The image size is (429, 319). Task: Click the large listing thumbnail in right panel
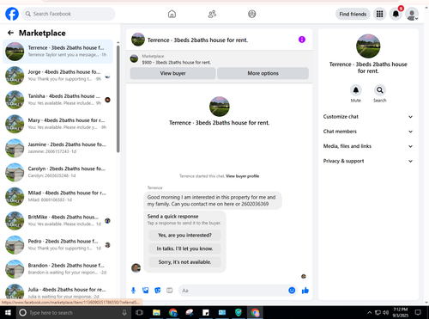click(x=368, y=46)
